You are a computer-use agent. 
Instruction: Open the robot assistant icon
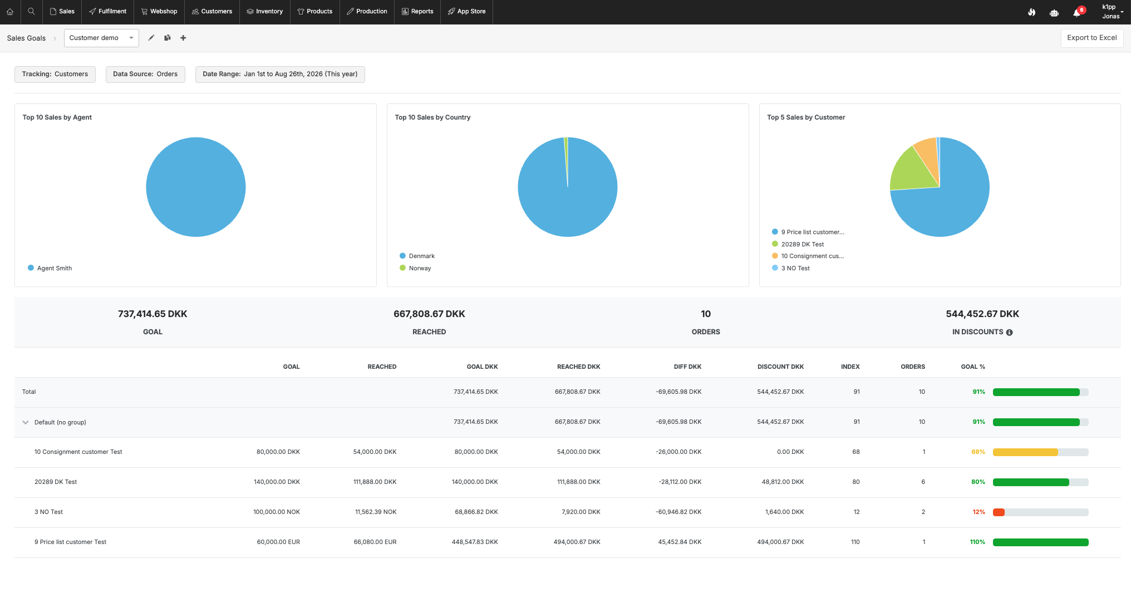coord(1054,12)
